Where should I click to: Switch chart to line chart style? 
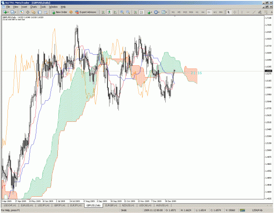coord(115,12)
